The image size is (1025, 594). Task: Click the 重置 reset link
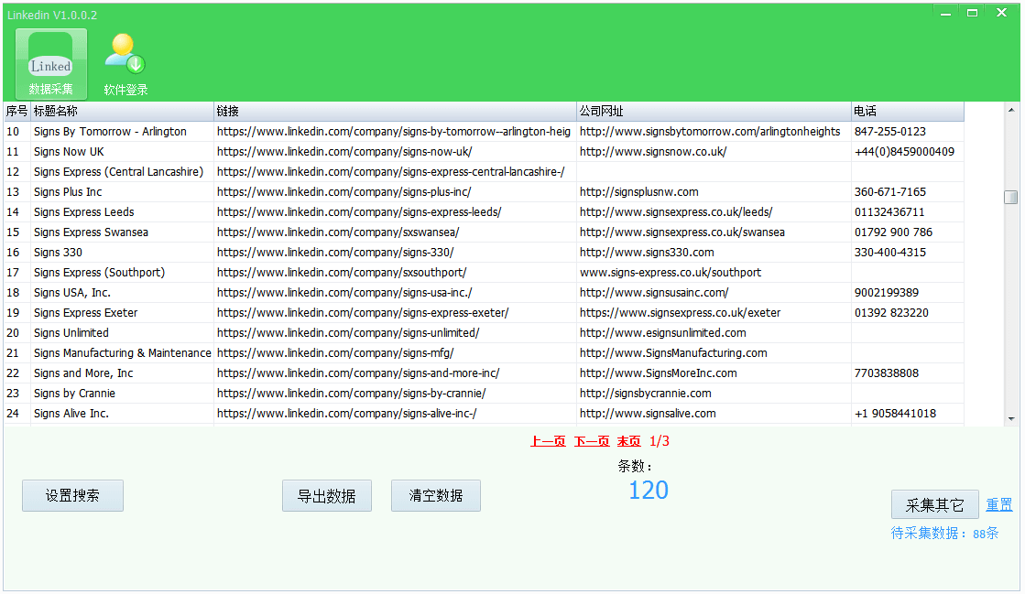click(x=998, y=504)
